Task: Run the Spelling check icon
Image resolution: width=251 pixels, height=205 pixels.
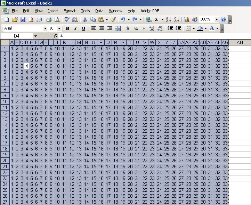Action: 67,19
